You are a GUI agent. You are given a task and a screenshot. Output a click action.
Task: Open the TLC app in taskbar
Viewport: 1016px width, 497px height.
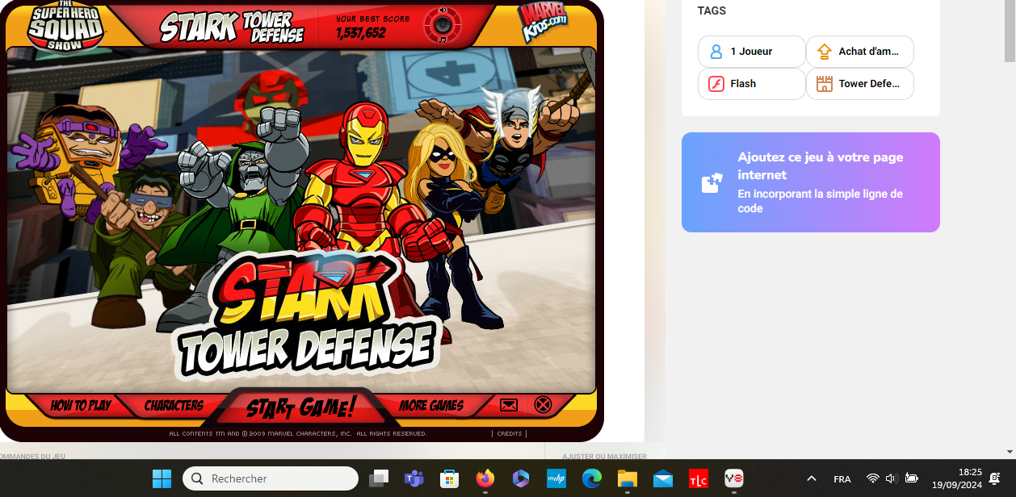pyautogui.click(x=699, y=478)
